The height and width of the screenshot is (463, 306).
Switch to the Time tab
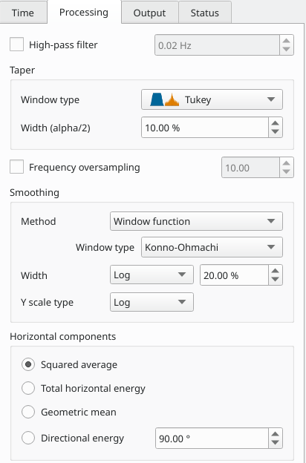click(x=23, y=13)
